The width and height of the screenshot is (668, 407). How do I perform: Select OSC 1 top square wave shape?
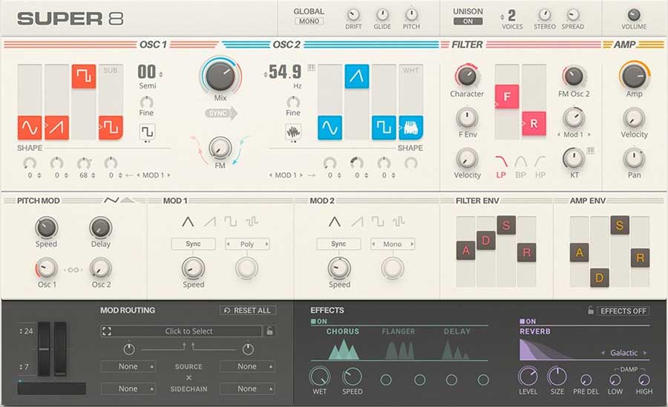(x=83, y=76)
